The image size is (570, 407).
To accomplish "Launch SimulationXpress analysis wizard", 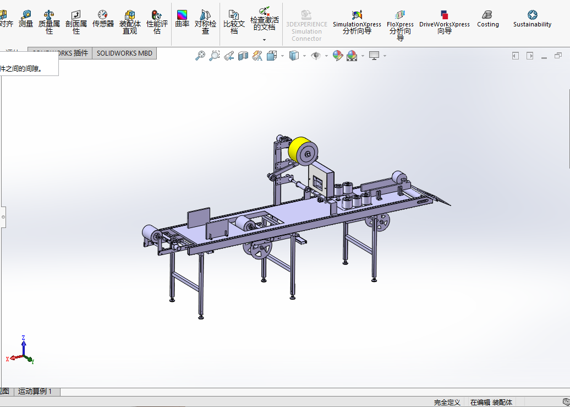I will point(357,23).
